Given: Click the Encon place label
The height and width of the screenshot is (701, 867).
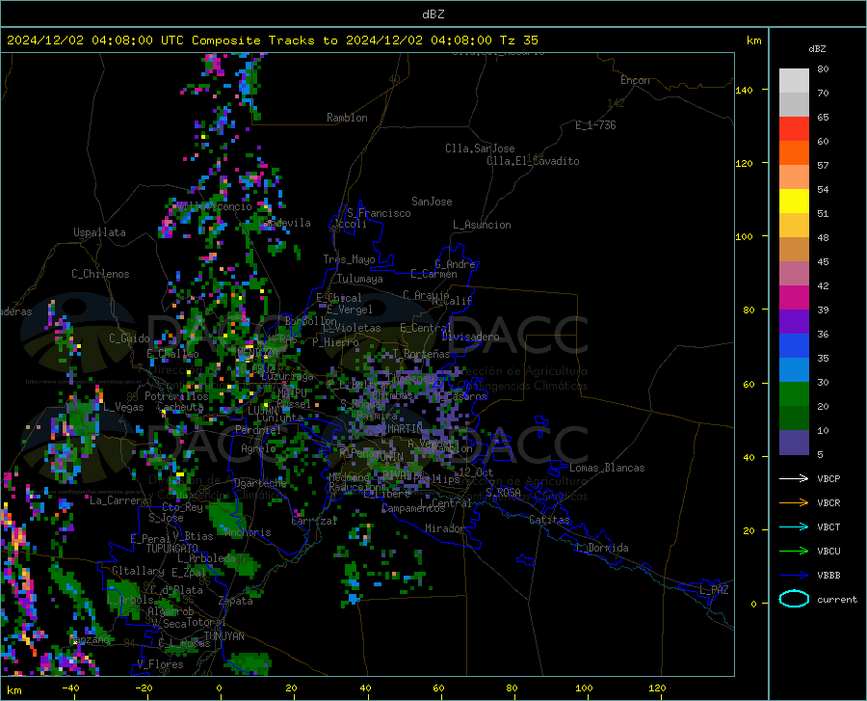Looking at the screenshot, I should [x=635, y=80].
